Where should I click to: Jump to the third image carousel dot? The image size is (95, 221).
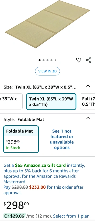pyautogui.click(x=47, y=60)
